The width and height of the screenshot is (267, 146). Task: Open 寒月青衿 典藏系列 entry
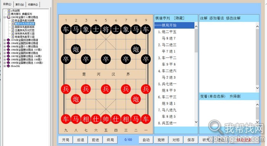pos(21,14)
